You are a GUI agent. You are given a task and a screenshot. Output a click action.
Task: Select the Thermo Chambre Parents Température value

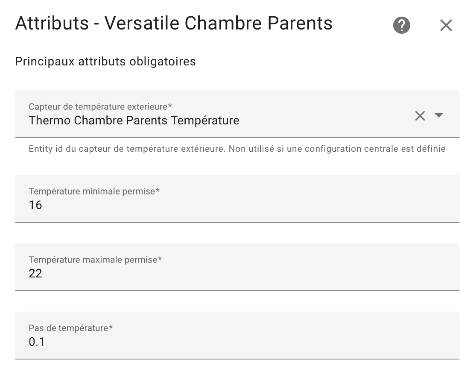coord(134,121)
